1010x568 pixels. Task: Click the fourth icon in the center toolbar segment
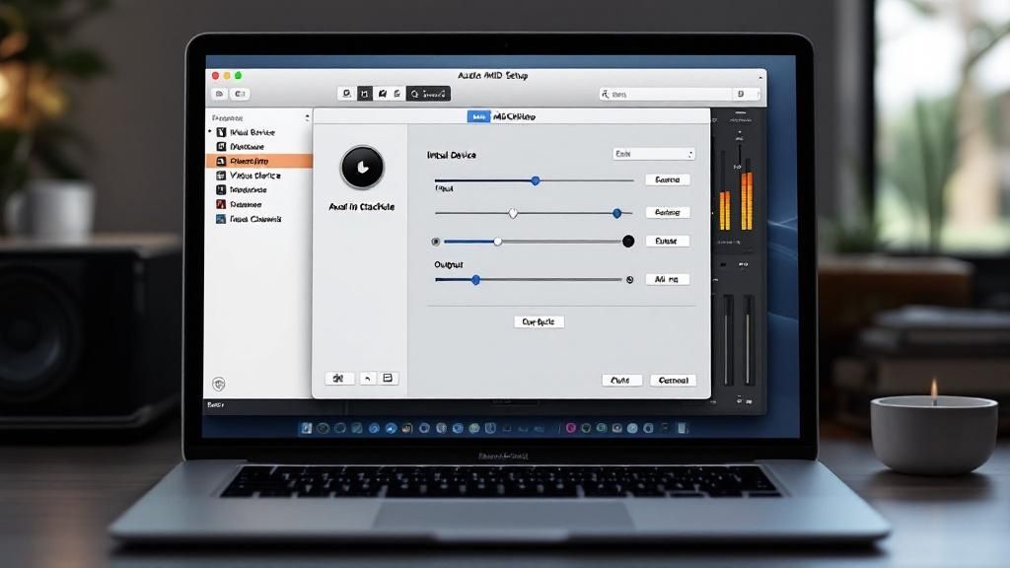pos(397,94)
